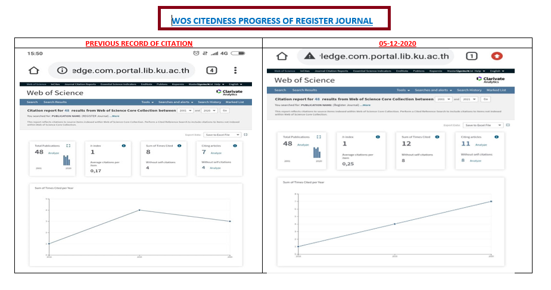
Task: Open Marked List in right screenshot
Action: point(496,91)
